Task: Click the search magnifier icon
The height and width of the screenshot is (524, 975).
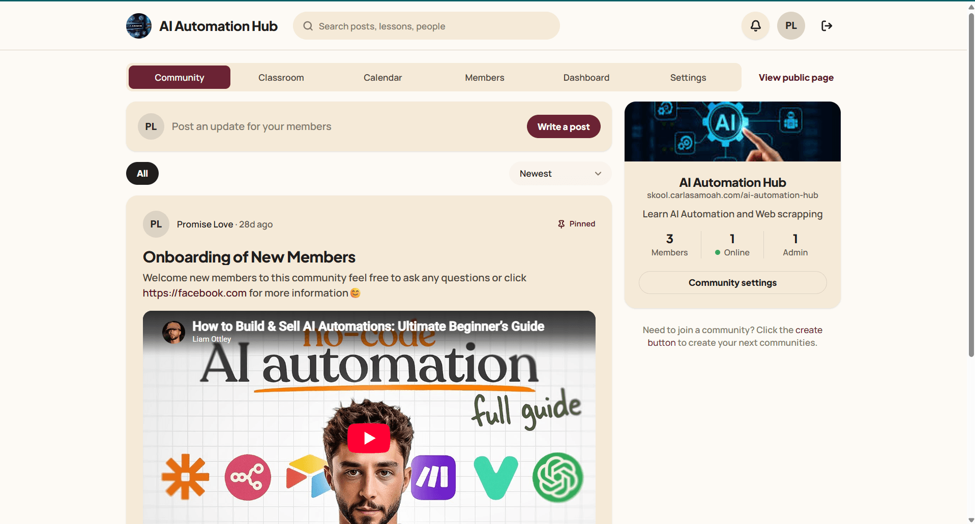Action: (x=308, y=26)
